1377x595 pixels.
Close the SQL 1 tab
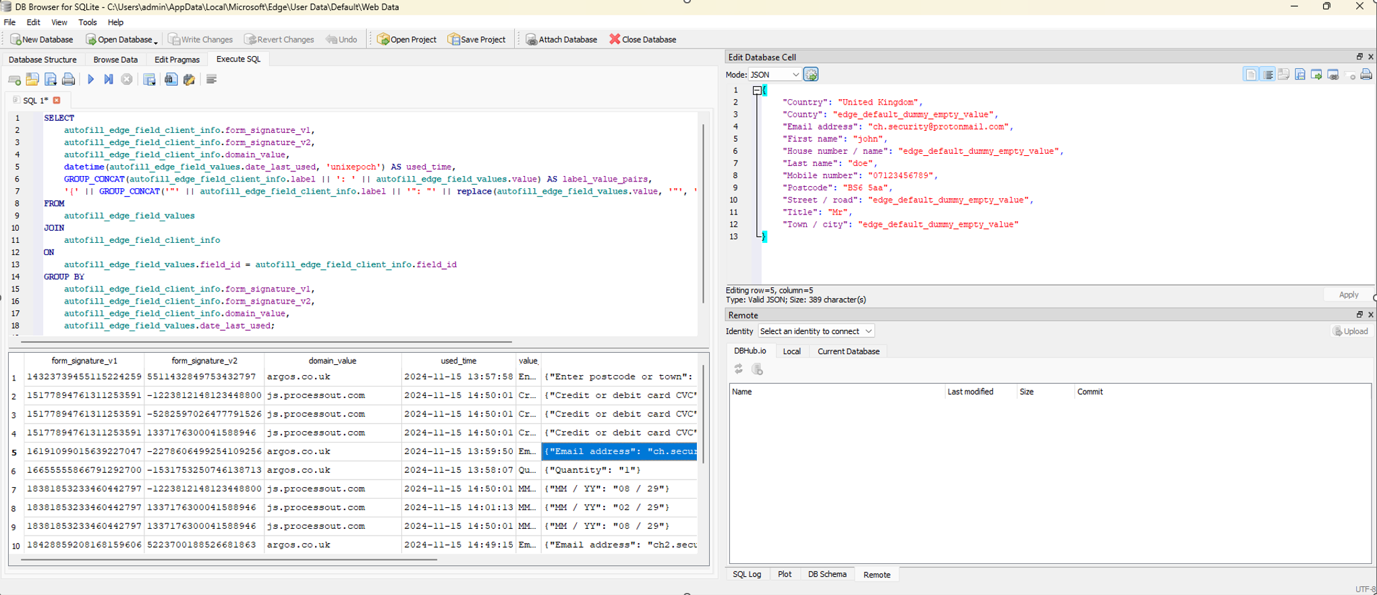coord(57,101)
